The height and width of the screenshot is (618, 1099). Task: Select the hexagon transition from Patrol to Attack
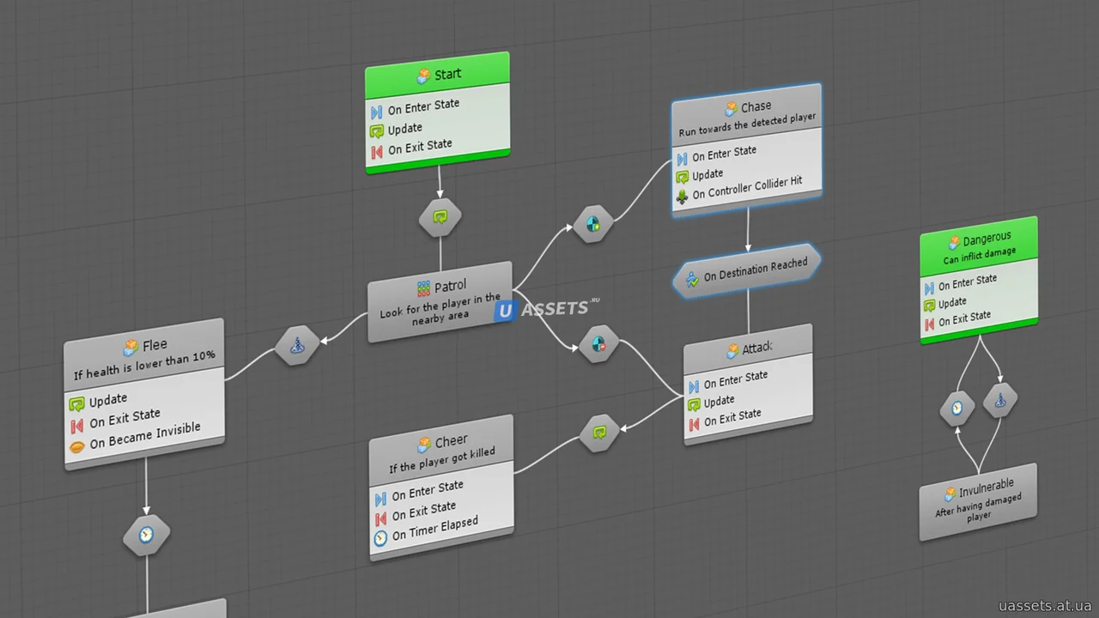(x=598, y=345)
